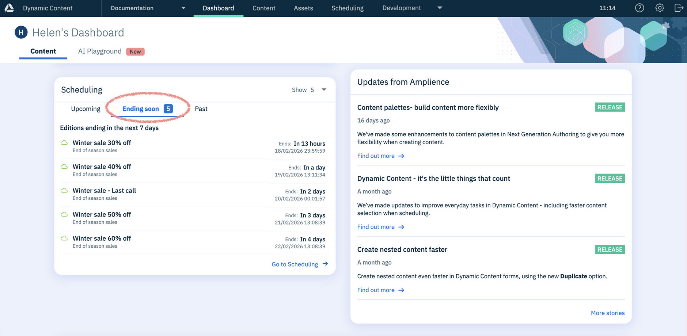Click the arrow beside the first Find out more
Image resolution: width=687 pixels, height=336 pixels.
[401, 156]
